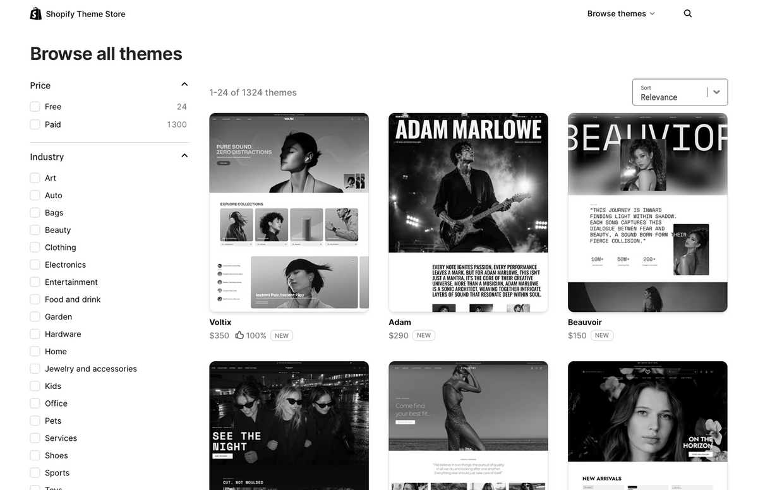
Task: Click the thumbs-up rating icon for Voltix
Action: click(239, 335)
